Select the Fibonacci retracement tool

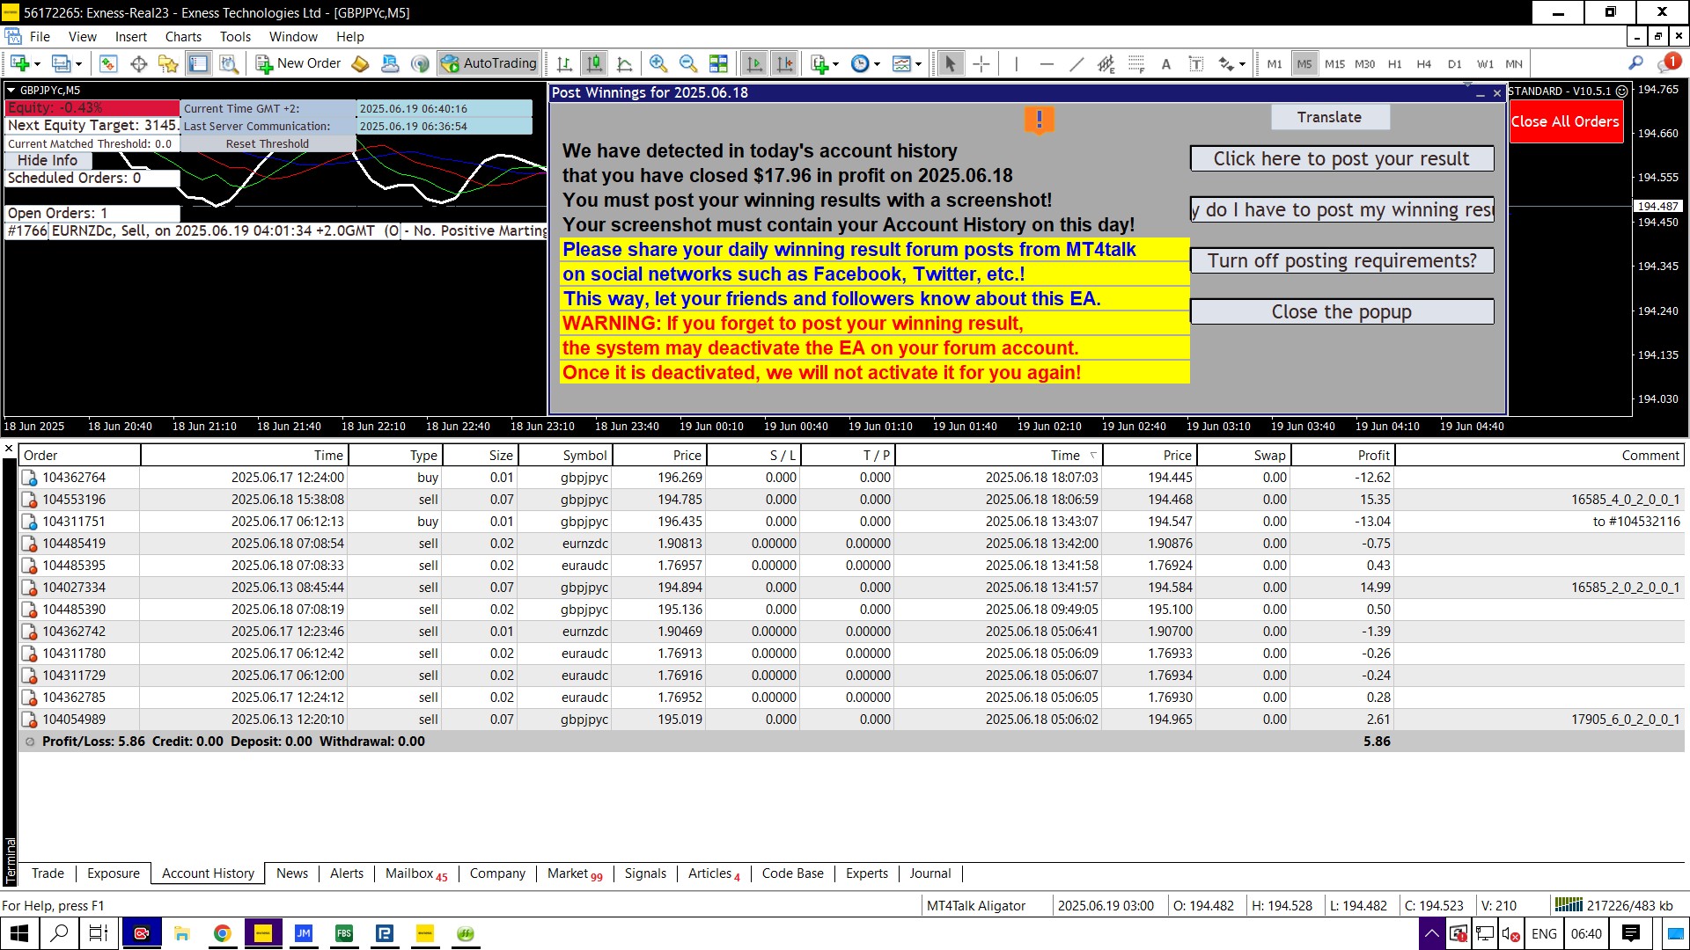1136,63
